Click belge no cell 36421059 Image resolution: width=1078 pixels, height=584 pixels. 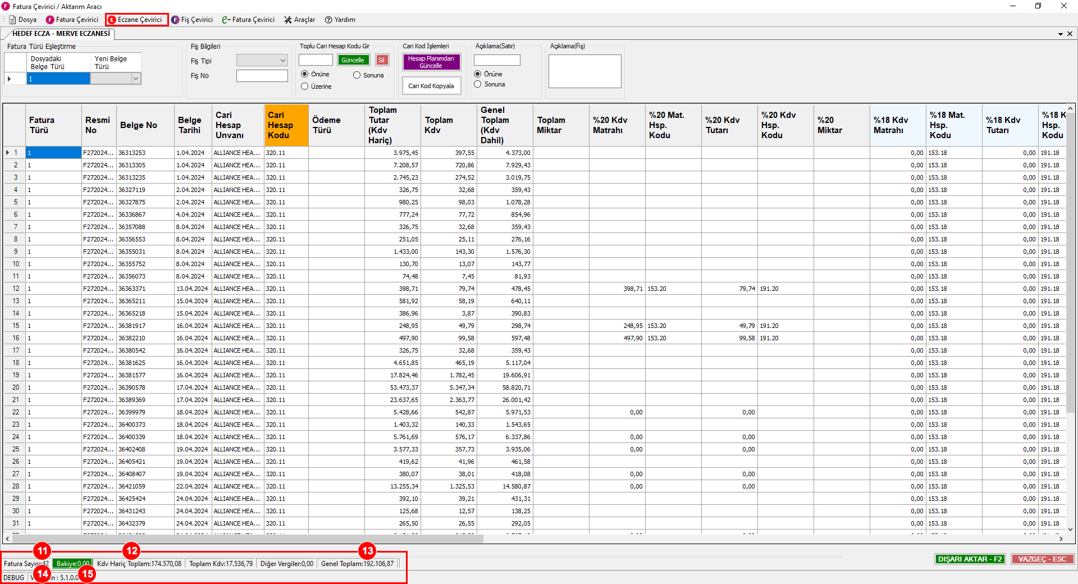tap(145, 486)
